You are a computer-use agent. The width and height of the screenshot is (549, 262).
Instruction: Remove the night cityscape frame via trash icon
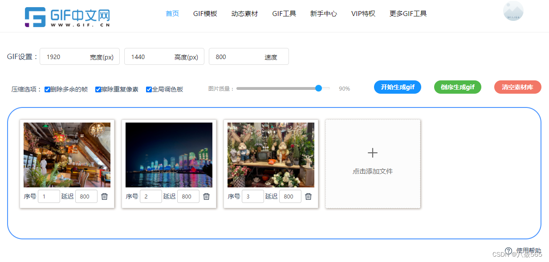[206, 196]
